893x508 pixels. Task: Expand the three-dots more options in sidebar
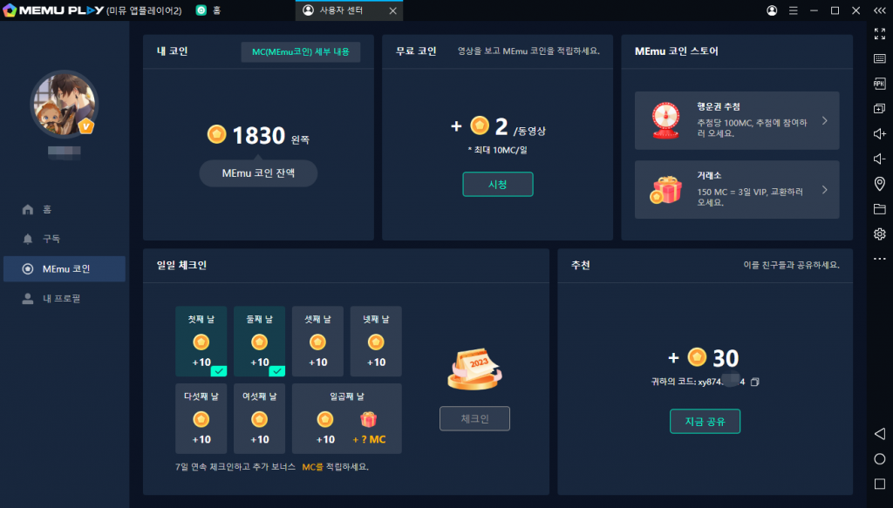(879, 259)
